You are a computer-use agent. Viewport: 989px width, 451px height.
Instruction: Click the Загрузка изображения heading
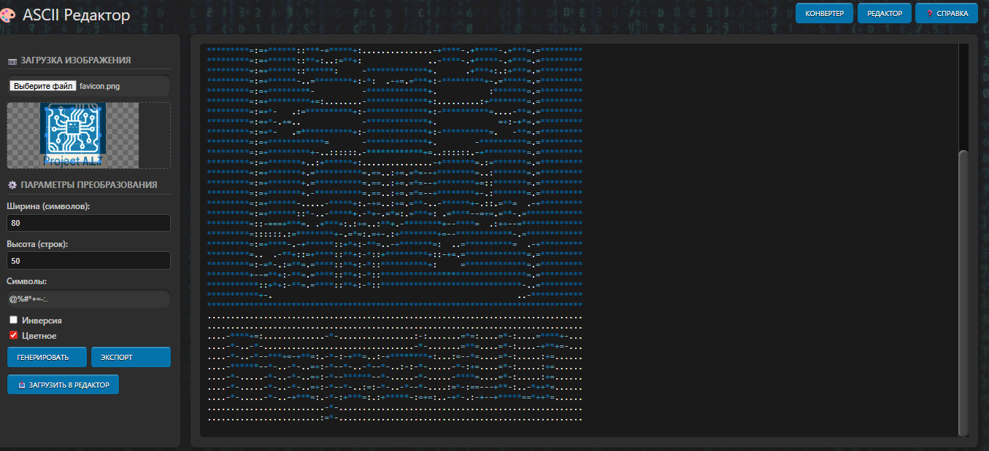point(76,60)
